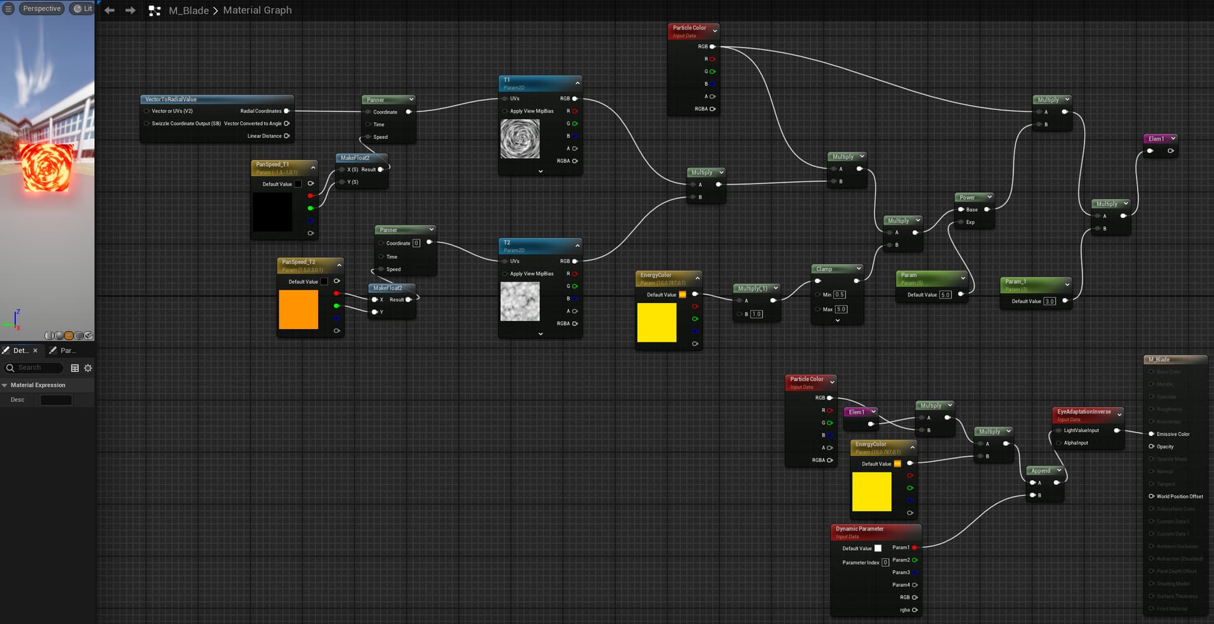Click the large orange PanSpeed_T2 color swatch

(298, 309)
